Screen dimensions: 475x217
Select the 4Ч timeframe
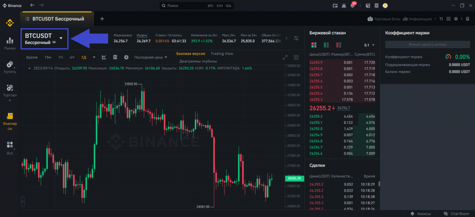point(72,57)
